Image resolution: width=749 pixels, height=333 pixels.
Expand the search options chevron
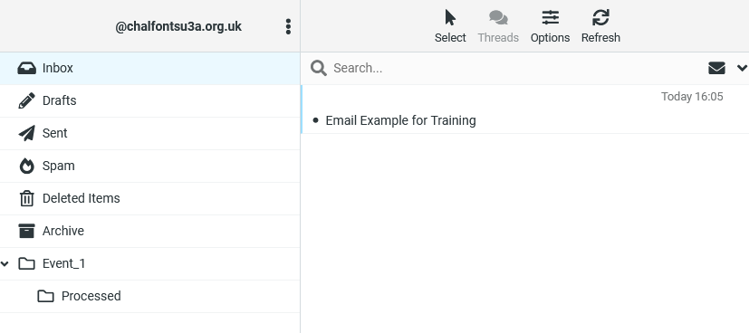click(742, 68)
